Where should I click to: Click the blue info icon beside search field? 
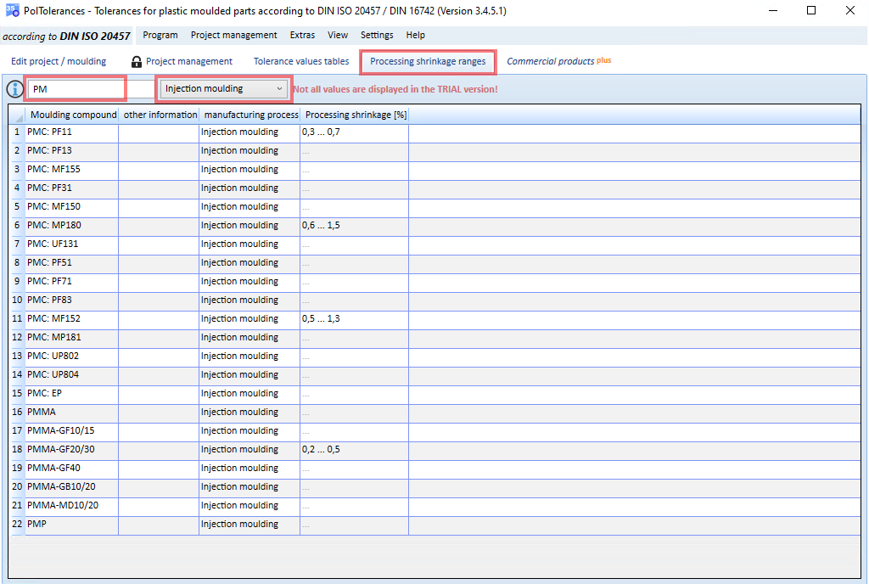[x=14, y=88]
